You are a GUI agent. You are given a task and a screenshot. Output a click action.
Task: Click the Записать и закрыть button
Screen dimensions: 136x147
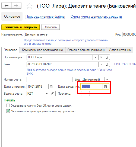(x=20, y=27)
